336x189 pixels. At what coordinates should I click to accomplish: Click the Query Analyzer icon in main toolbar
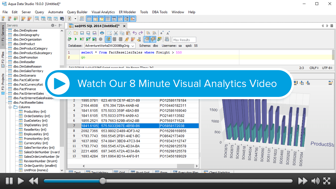pos(37,19)
